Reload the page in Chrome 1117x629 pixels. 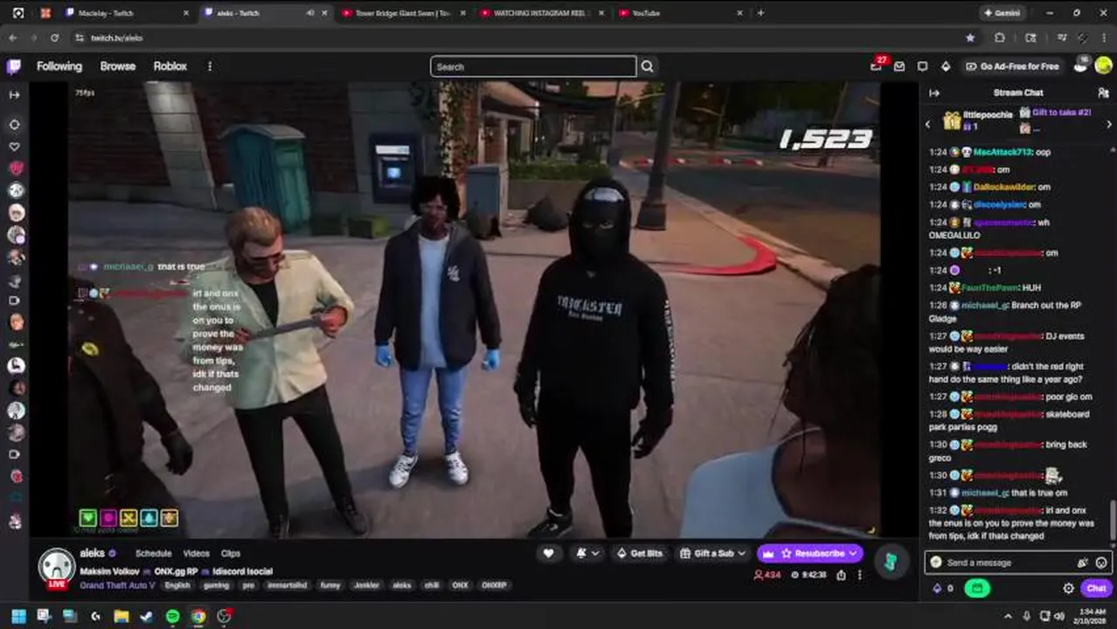[54, 38]
